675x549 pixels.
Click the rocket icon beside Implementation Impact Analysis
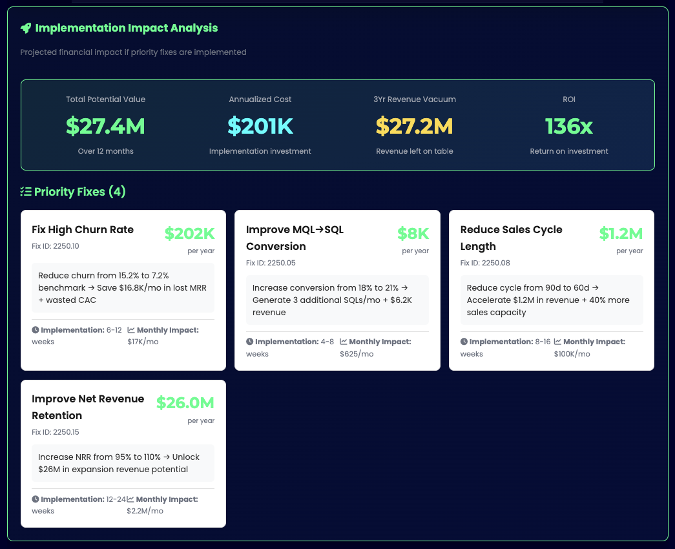(26, 28)
